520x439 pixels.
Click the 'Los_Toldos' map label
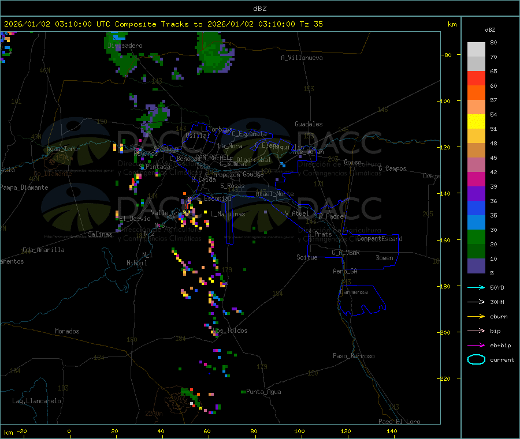click(230, 331)
